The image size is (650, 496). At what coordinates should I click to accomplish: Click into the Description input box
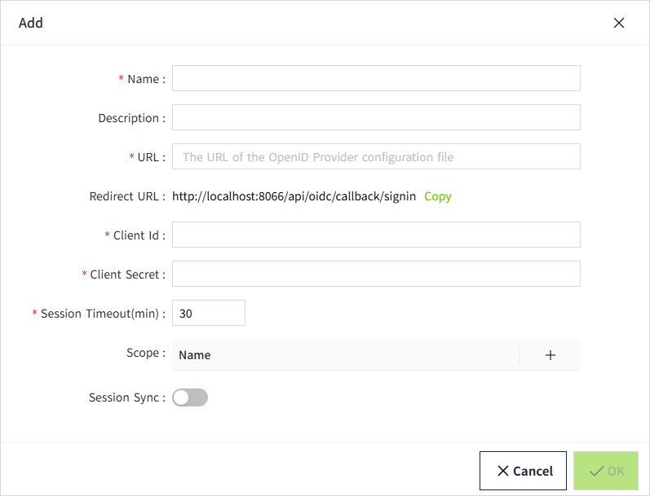(376, 117)
